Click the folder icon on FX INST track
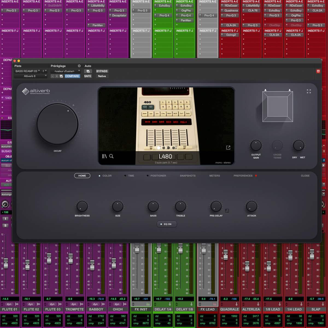 tap(148, 304)
